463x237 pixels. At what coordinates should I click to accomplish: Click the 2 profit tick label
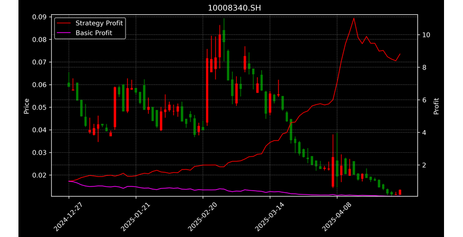point(424,165)
